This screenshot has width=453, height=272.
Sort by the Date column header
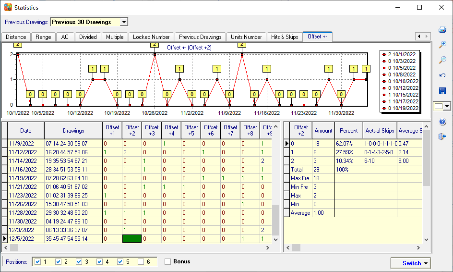(26, 130)
